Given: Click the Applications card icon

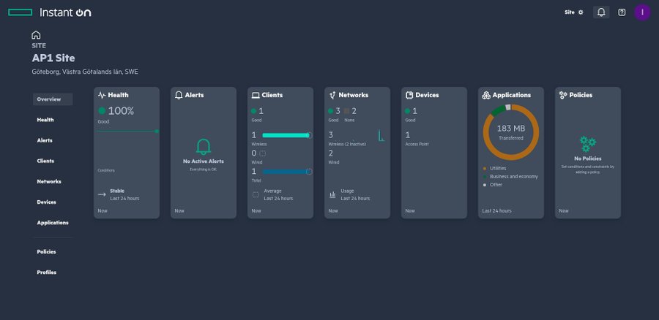Looking at the screenshot, I should (x=486, y=95).
